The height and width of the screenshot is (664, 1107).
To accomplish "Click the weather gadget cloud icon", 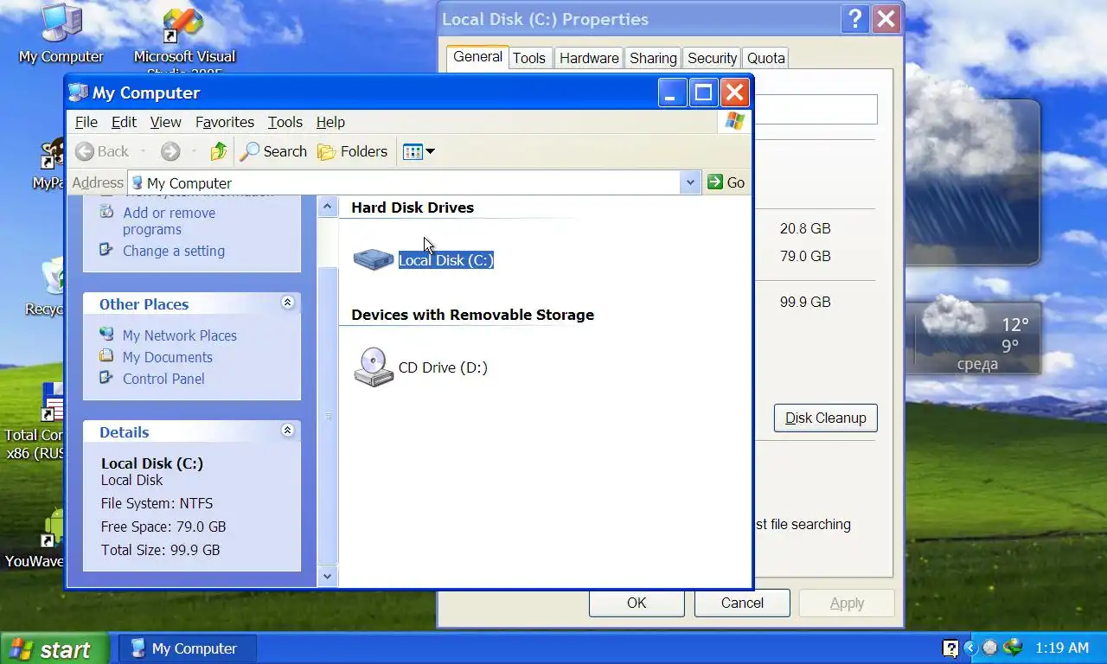I will point(954,317).
